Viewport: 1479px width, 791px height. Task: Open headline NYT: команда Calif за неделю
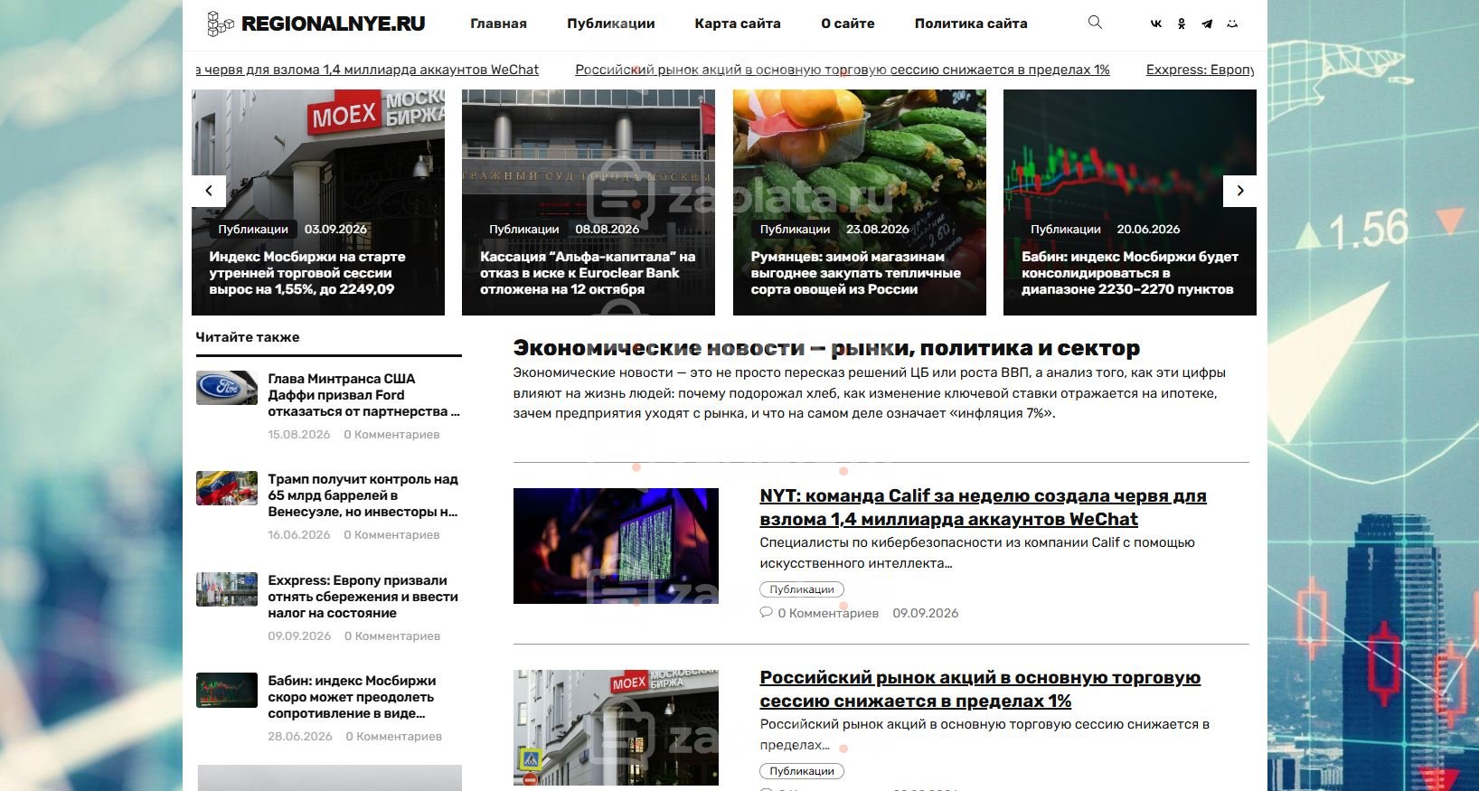point(983,507)
